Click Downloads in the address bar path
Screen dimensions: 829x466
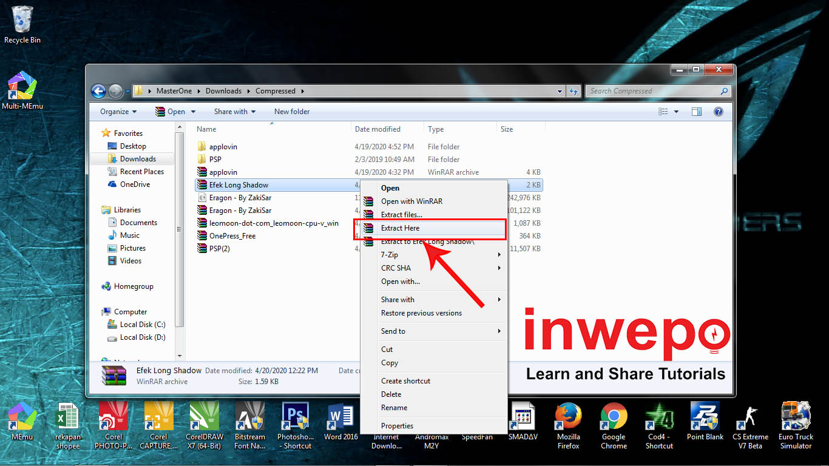(223, 91)
